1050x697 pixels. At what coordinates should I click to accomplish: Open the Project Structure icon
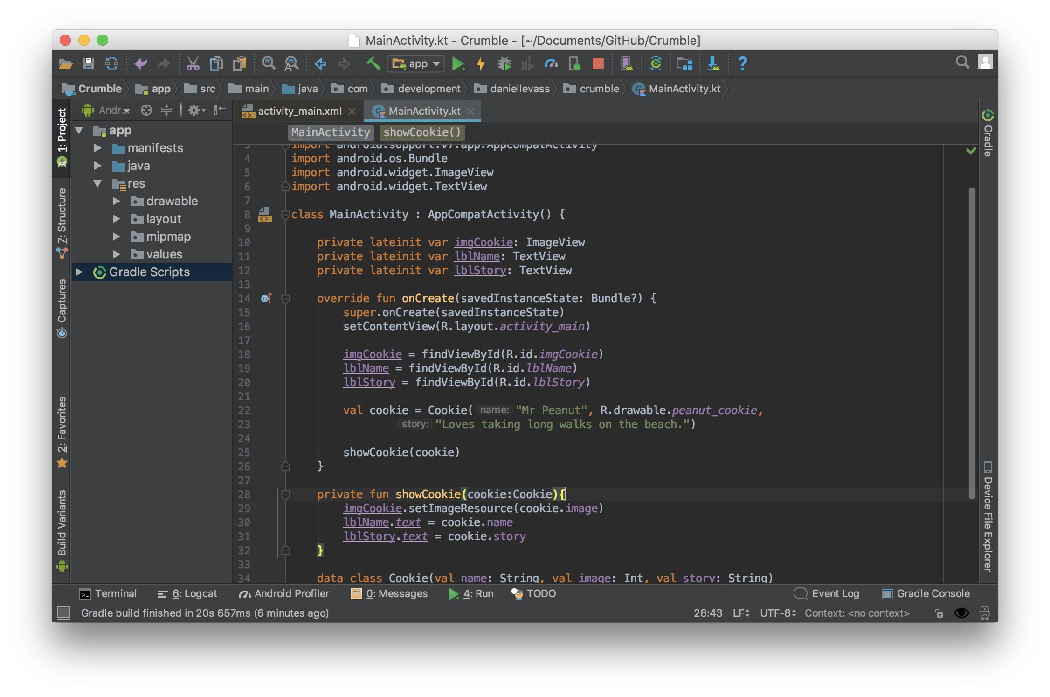click(x=684, y=63)
